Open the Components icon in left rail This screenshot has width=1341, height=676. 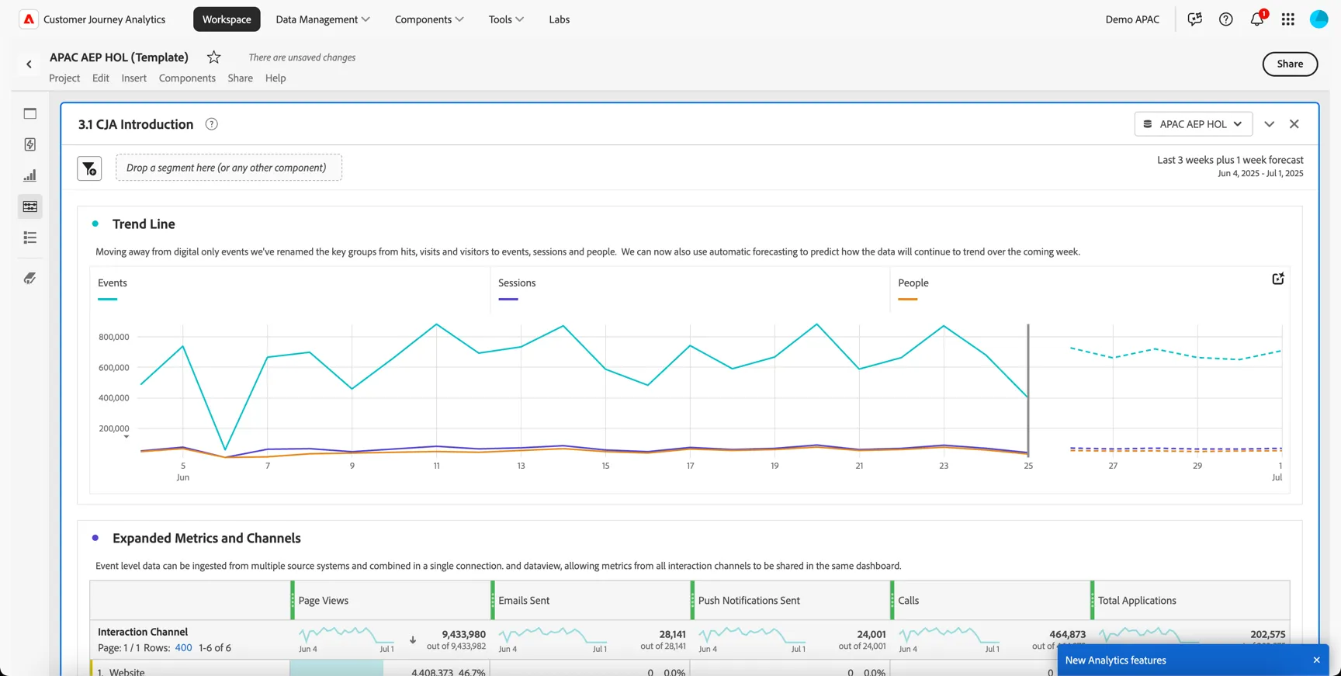pyautogui.click(x=30, y=206)
